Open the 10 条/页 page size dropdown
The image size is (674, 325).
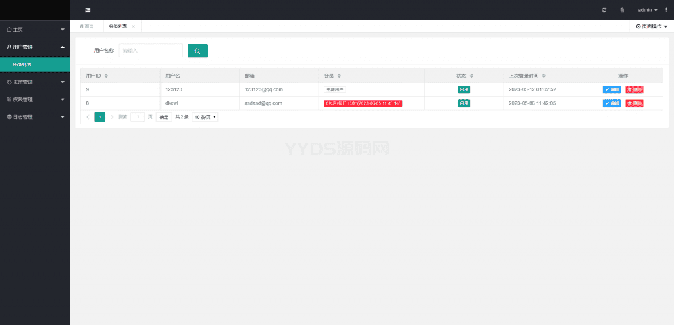click(205, 117)
